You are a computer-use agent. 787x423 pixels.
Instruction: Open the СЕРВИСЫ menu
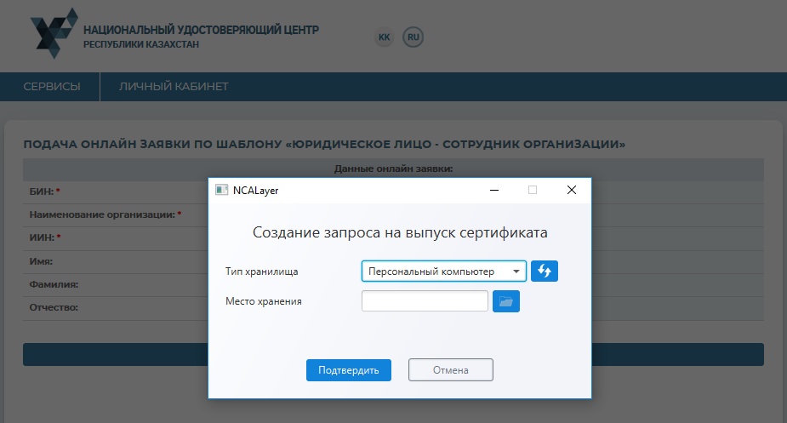click(x=52, y=87)
